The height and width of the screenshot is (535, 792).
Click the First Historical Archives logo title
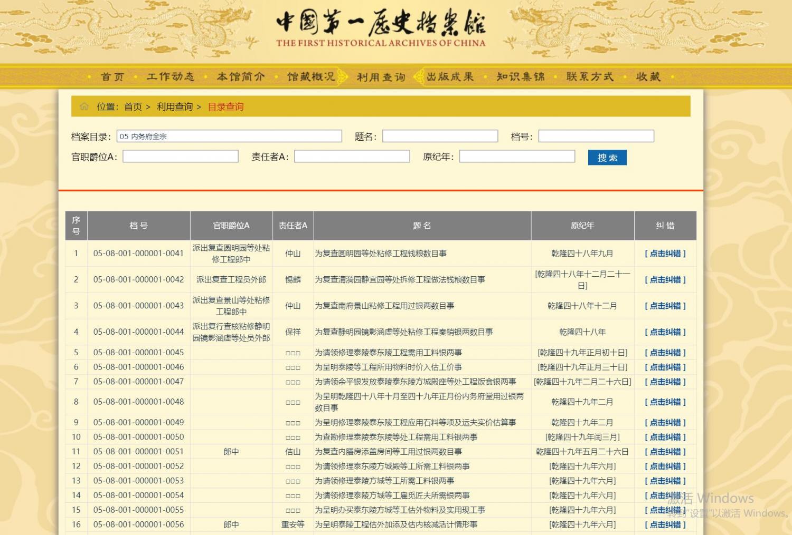(380, 28)
